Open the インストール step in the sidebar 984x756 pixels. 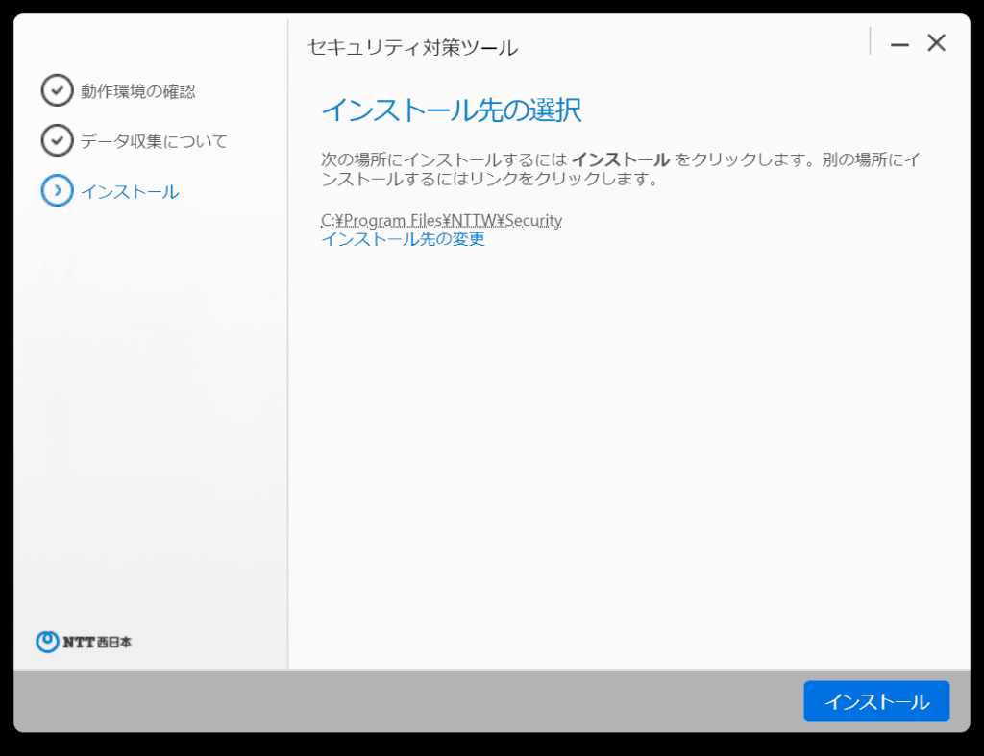coord(130,191)
